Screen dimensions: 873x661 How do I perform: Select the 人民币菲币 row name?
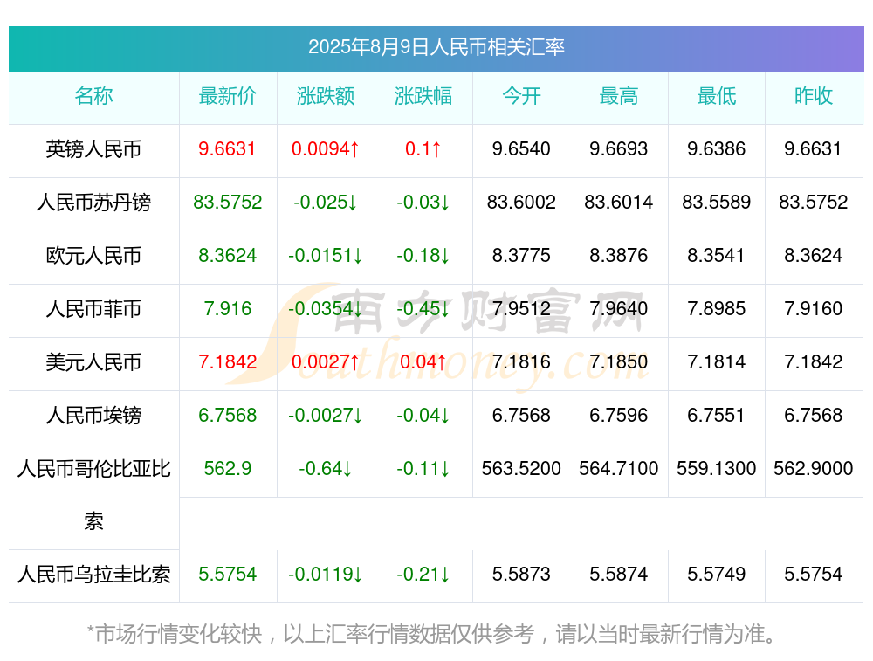coord(93,308)
